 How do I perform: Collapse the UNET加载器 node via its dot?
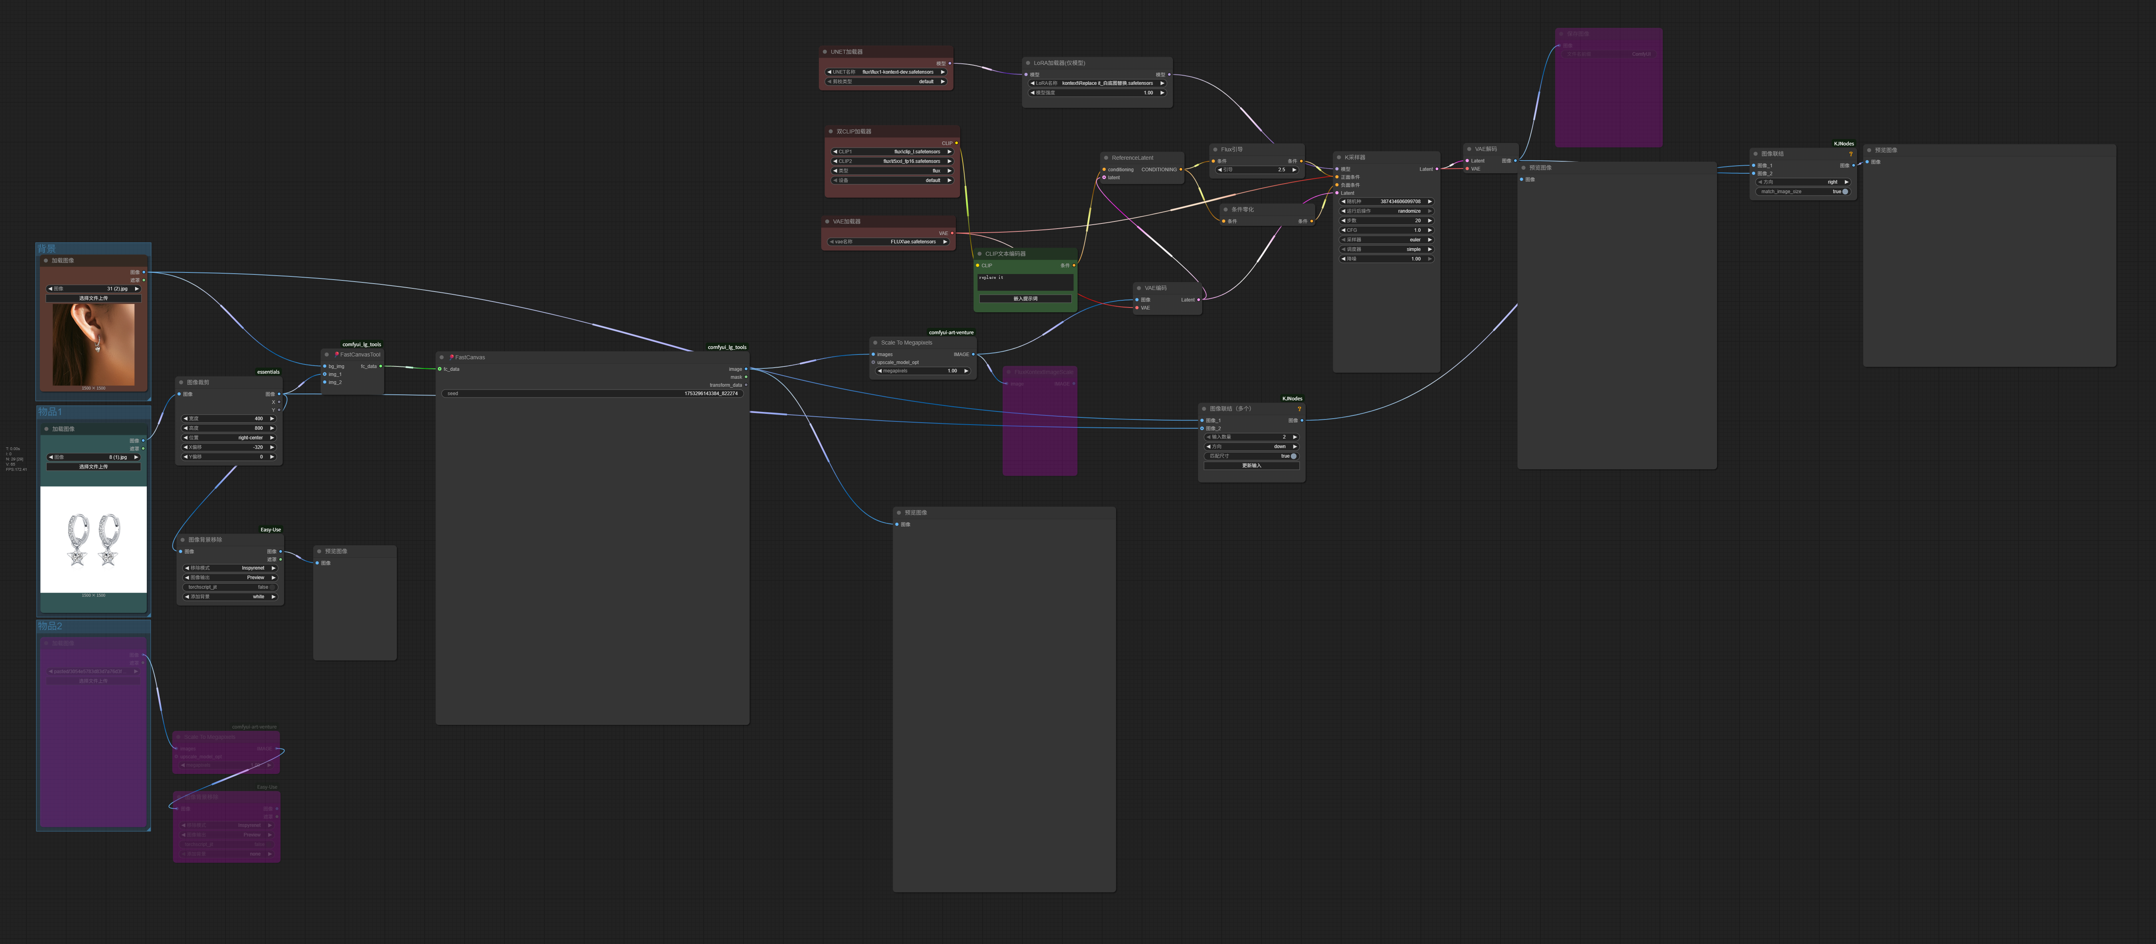click(x=824, y=52)
